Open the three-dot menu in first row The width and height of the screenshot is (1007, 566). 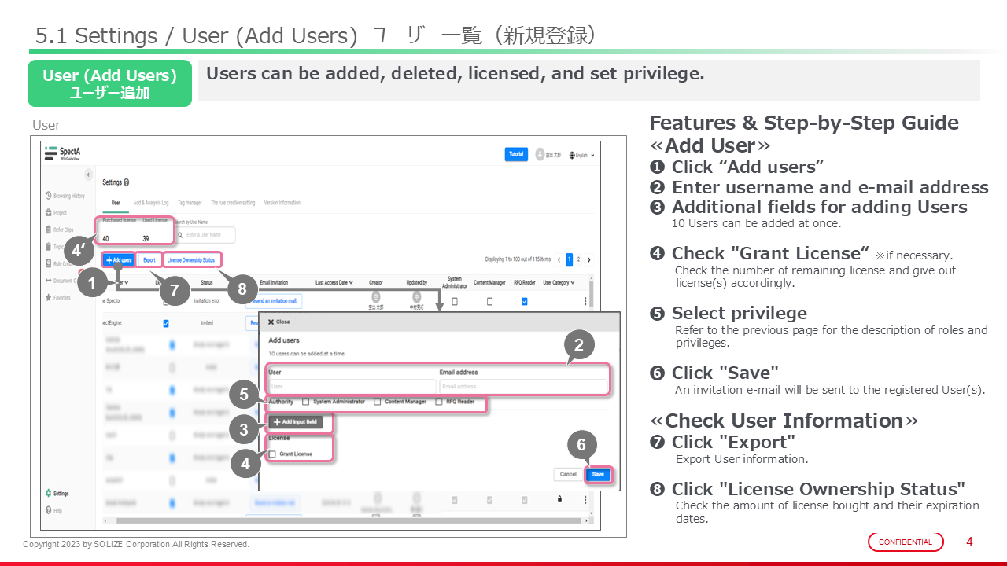tap(585, 301)
